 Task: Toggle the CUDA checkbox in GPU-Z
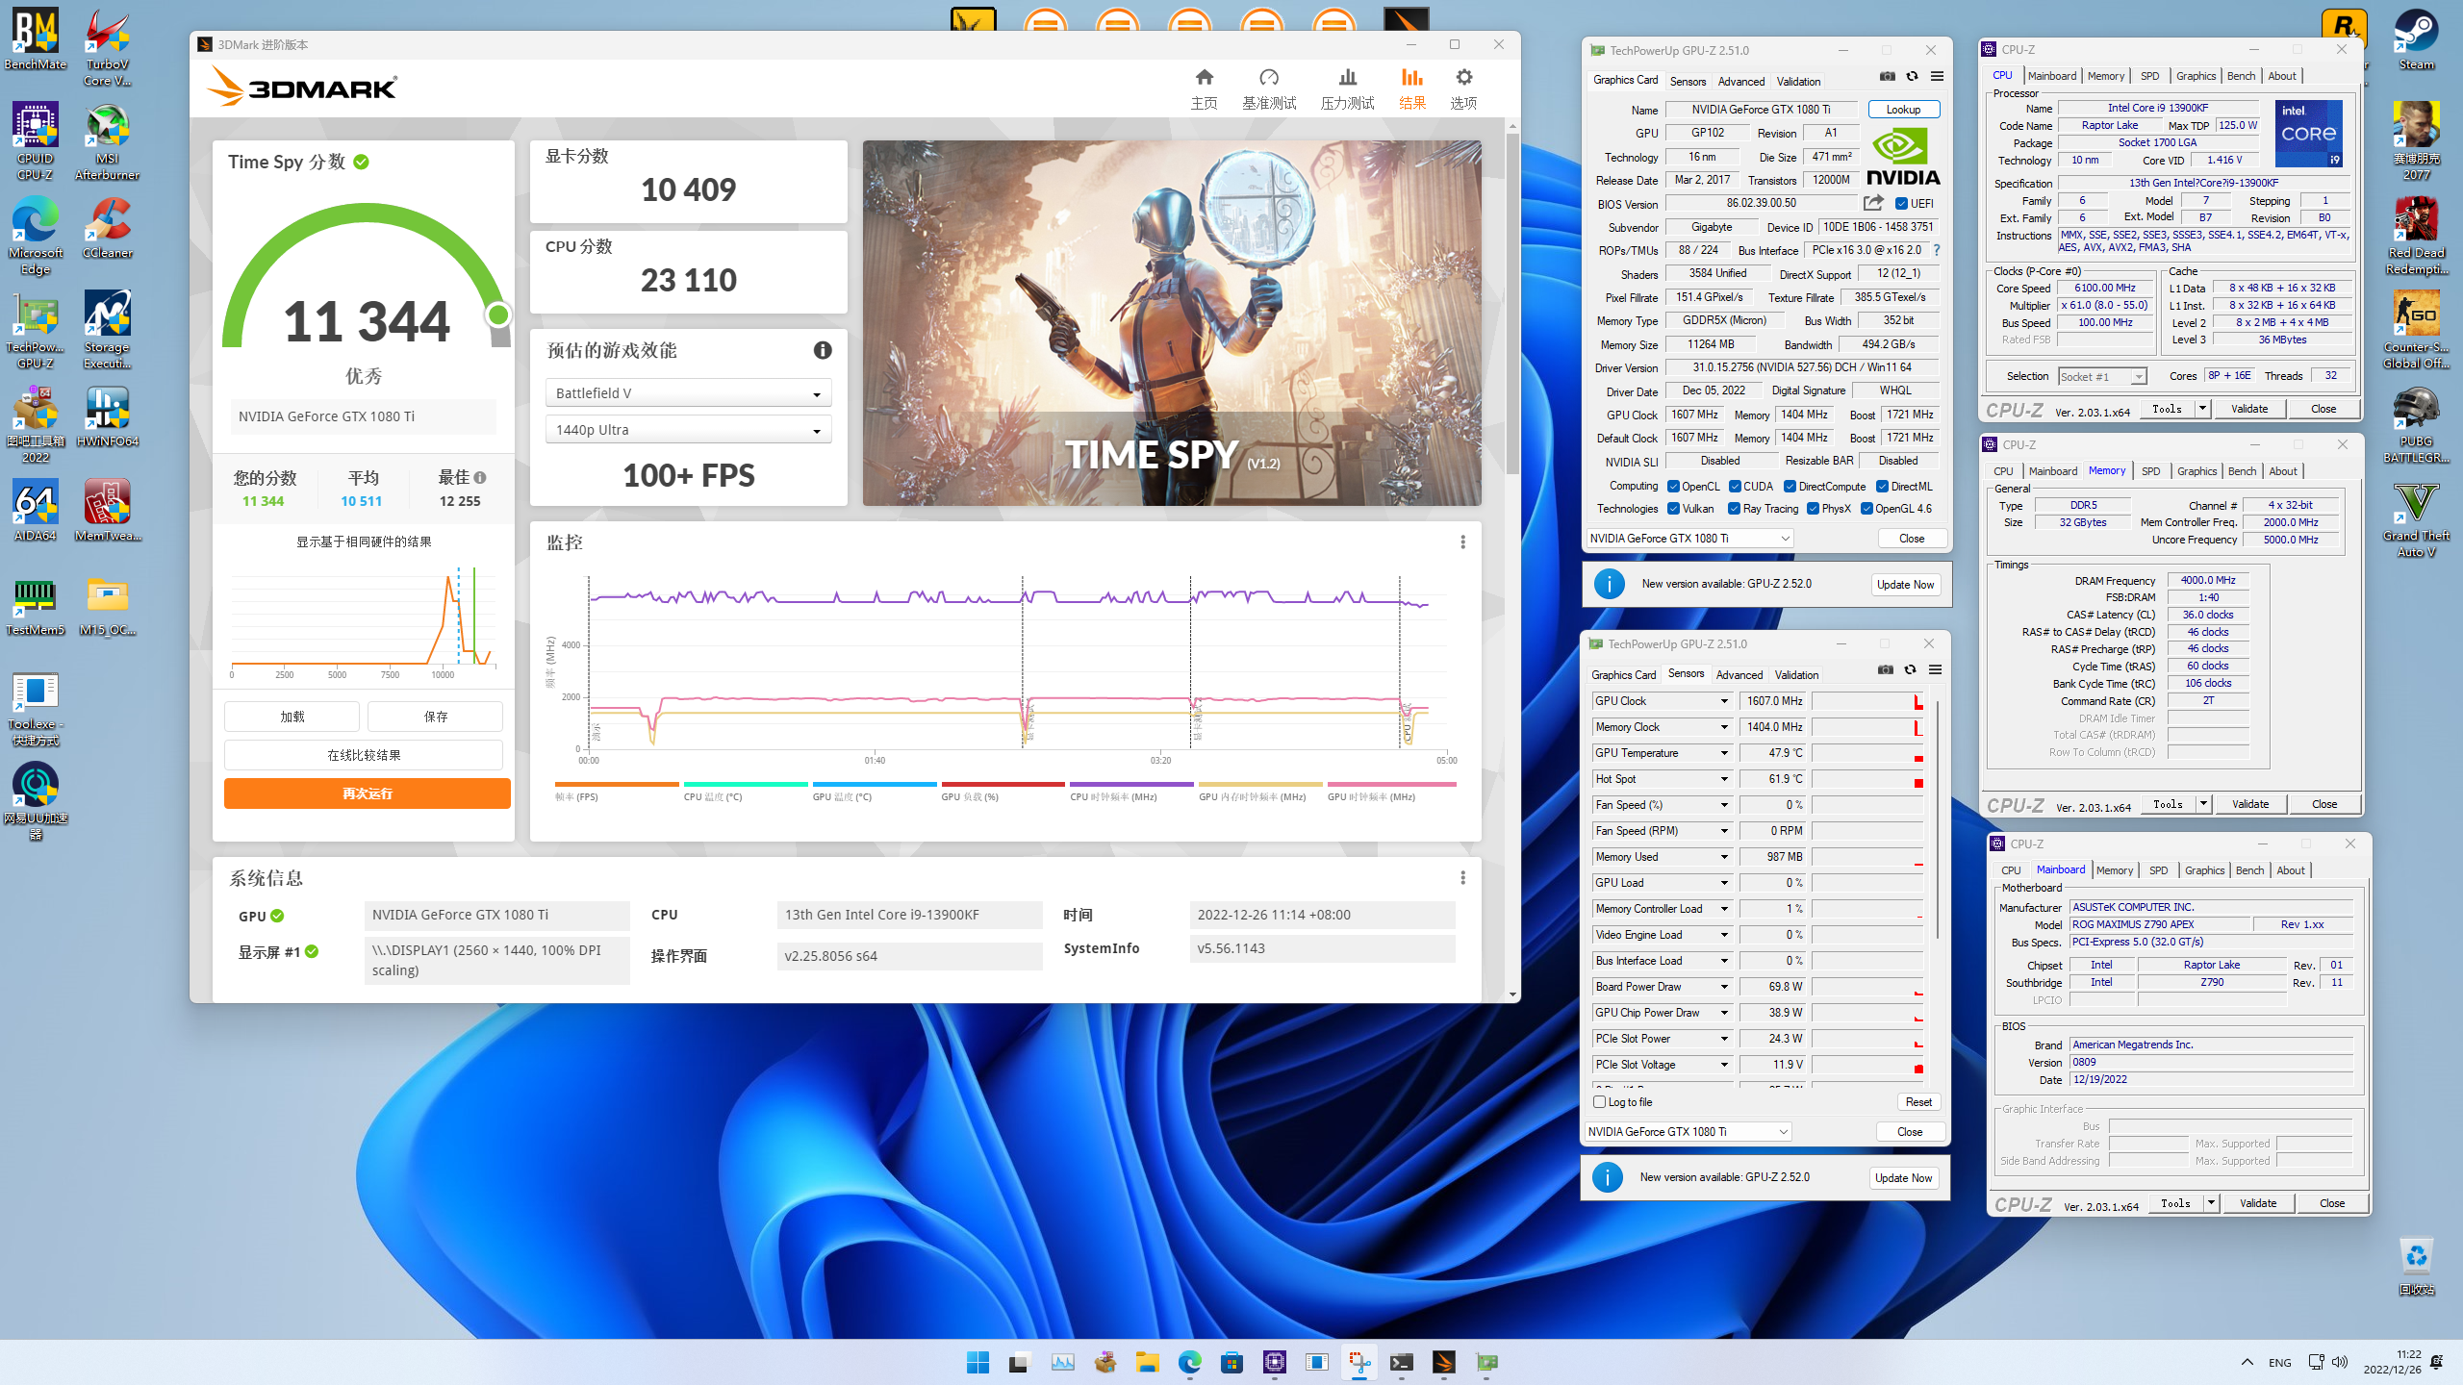click(1735, 487)
